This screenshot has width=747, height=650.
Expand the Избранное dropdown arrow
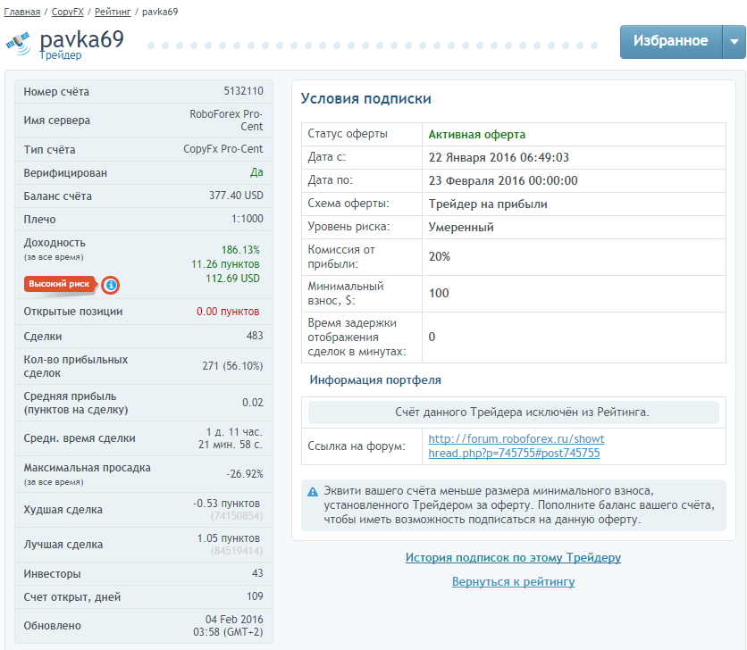734,42
